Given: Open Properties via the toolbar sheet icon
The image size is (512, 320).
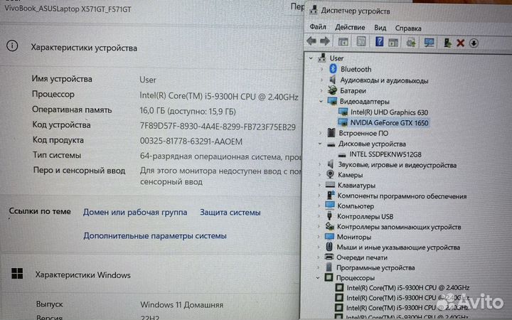Looking at the screenshot, I should pos(361,41).
